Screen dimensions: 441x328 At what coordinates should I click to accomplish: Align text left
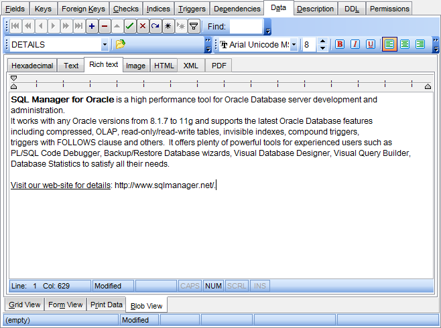click(x=389, y=44)
